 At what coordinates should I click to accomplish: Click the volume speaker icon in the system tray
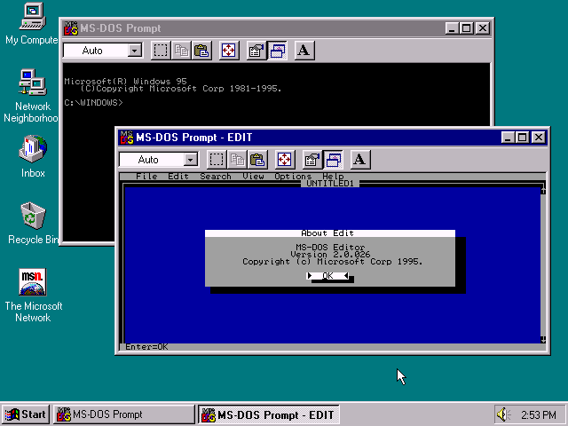[x=503, y=414]
